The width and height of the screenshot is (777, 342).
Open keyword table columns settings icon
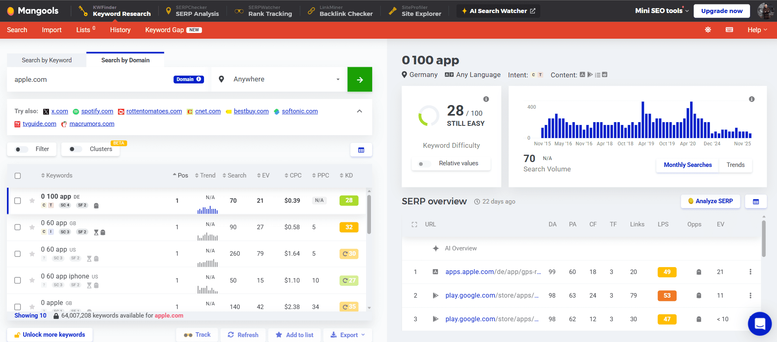pyautogui.click(x=361, y=150)
